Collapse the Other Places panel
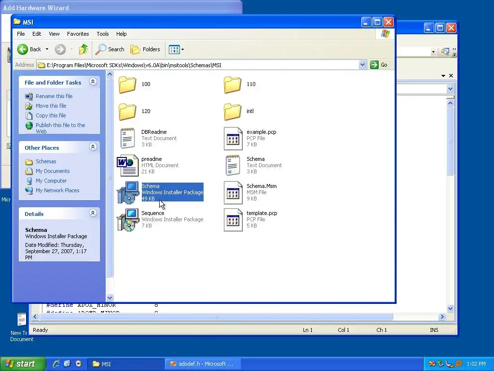This screenshot has height=371, width=494. point(93,147)
